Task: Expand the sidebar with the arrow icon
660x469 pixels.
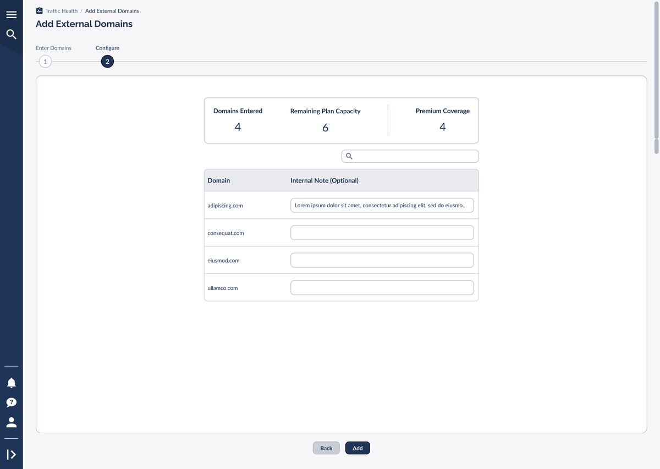Action: (11, 455)
